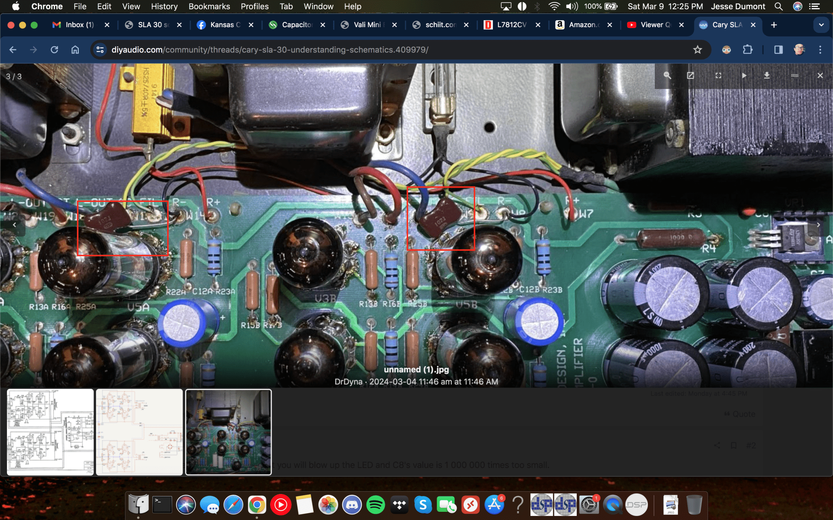833x520 pixels.
Task: Open a new Chrome tab
Action: (x=774, y=25)
